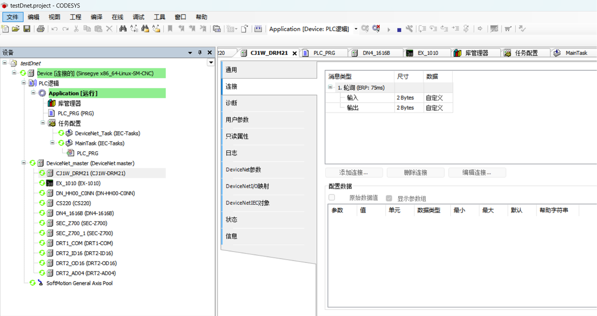Open a project with the folder icon
Screen dimensions: 597x316
(x=16, y=29)
